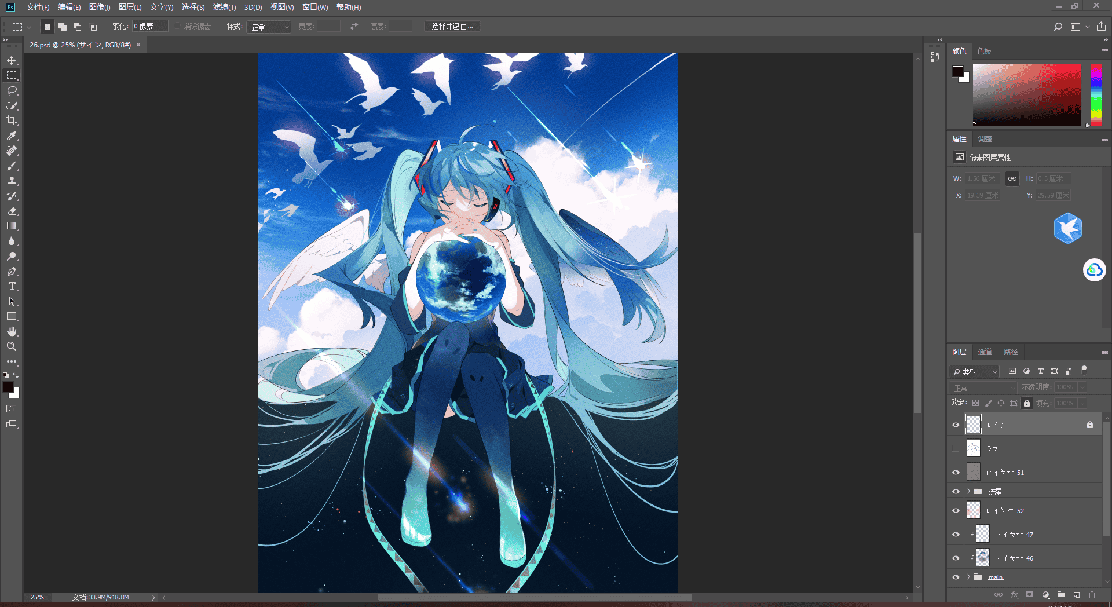Select the Gradient tool

pyautogui.click(x=12, y=226)
